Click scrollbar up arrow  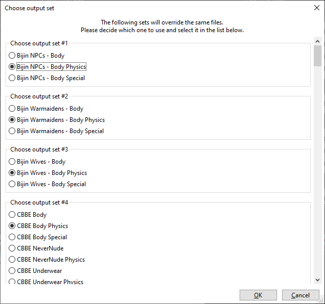pos(317,41)
